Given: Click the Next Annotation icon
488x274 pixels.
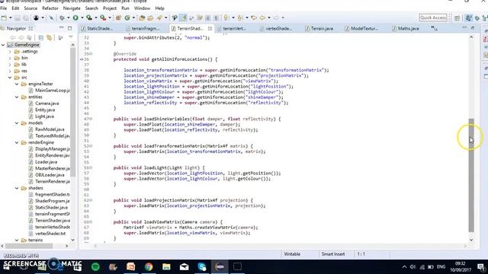Looking at the screenshot, I should coord(226,18).
